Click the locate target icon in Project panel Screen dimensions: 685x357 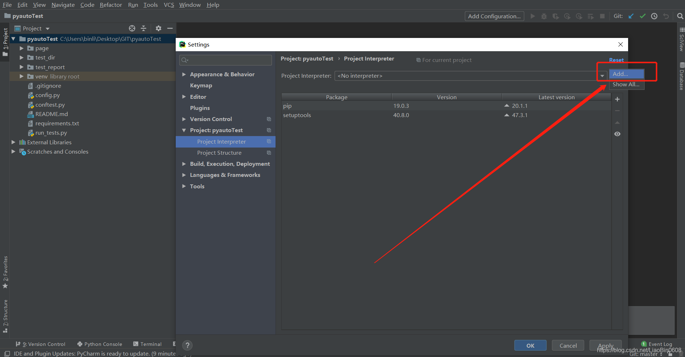pyautogui.click(x=132, y=28)
